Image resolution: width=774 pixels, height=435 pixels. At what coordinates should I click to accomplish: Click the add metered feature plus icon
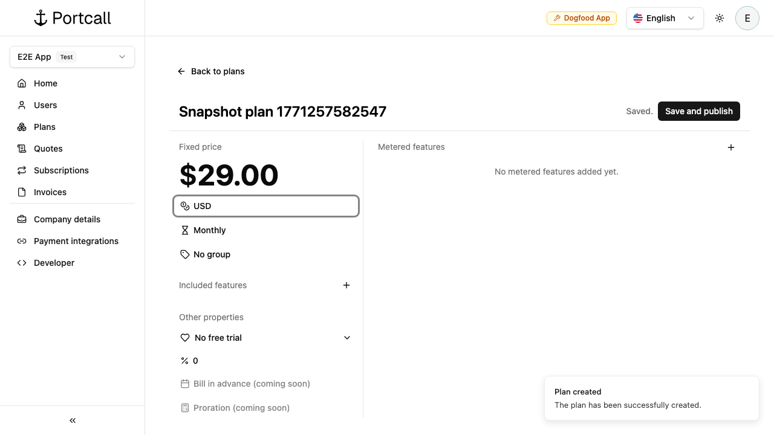[x=731, y=147]
